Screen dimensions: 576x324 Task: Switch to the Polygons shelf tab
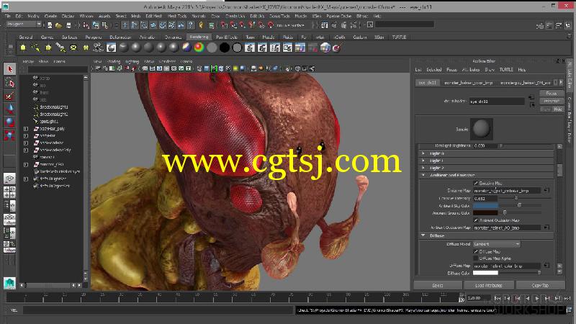(94, 37)
